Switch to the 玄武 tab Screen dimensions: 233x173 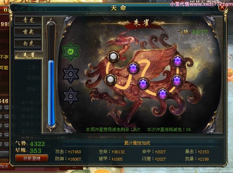[x=28, y=32]
